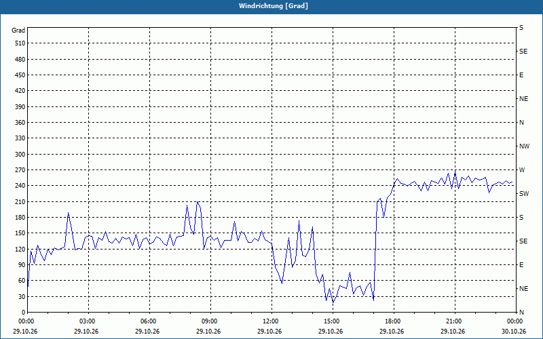Click the NW compass label
The width and height of the screenshot is (543, 339).
click(524, 146)
